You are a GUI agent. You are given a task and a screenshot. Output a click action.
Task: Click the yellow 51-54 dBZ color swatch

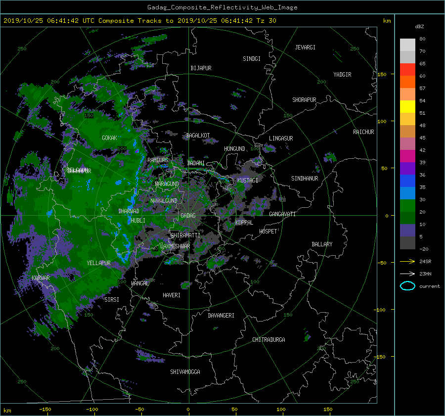pyautogui.click(x=407, y=107)
